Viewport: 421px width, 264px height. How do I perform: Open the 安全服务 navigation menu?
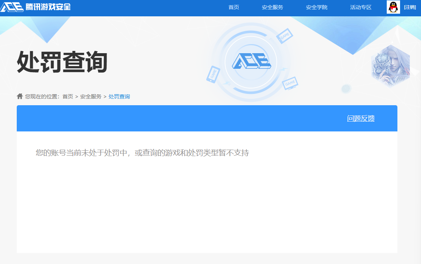(272, 7)
